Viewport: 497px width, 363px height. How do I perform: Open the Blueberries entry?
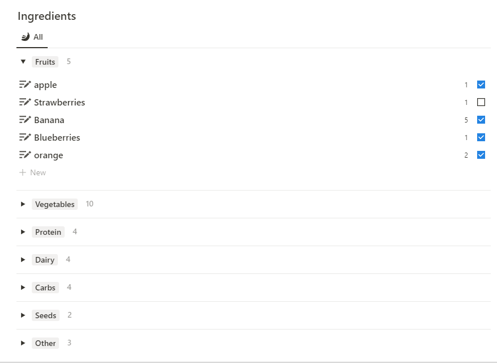pyautogui.click(x=57, y=138)
